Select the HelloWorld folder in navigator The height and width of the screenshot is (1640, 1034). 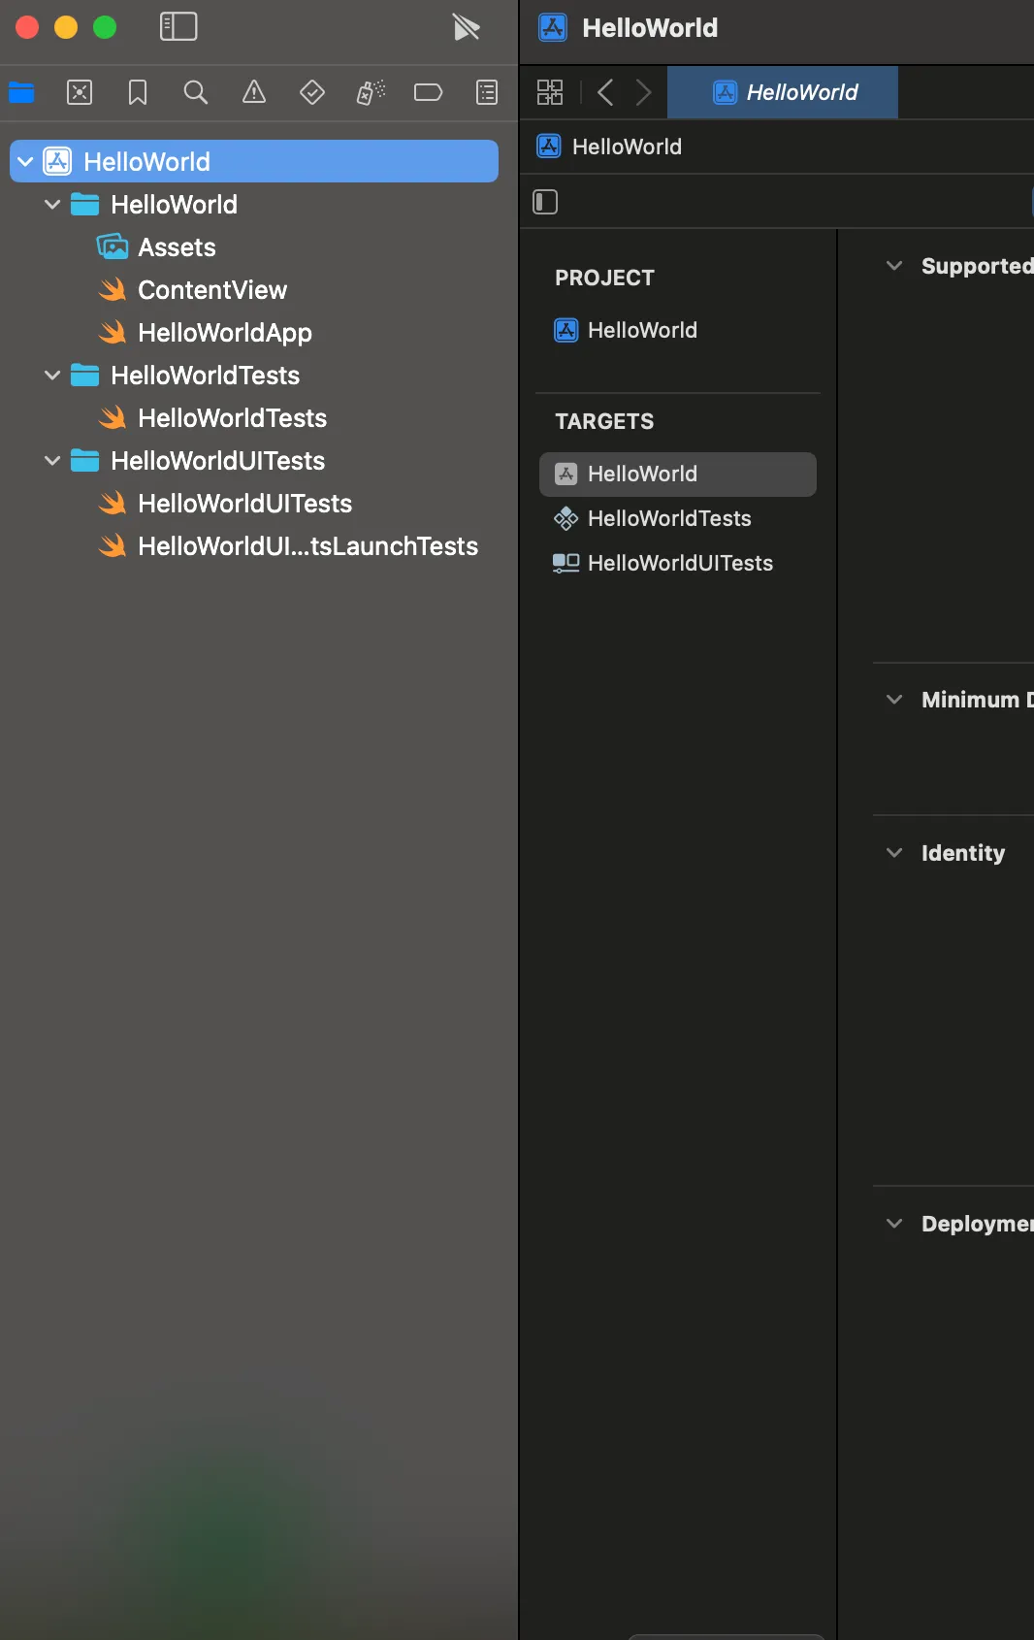click(x=174, y=205)
